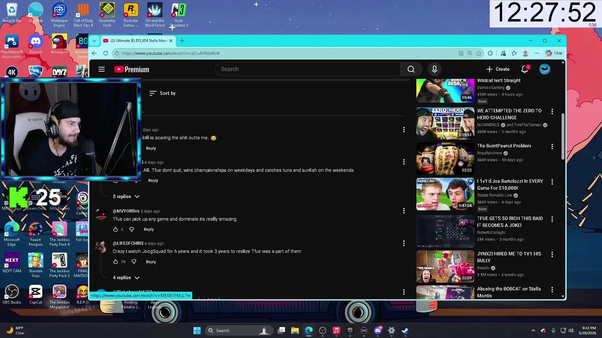Reply to the @LIFEOFCHRIS comment
The width and height of the screenshot is (602, 338).
(151, 261)
